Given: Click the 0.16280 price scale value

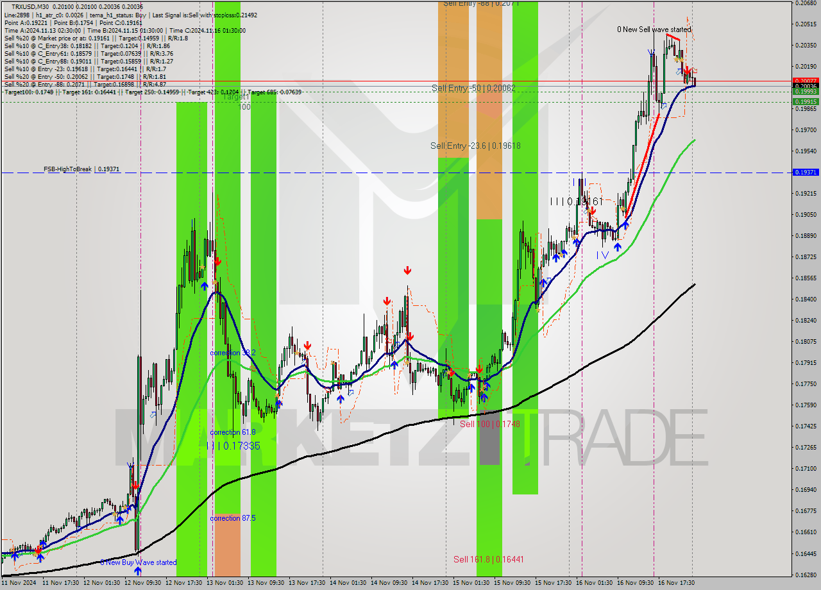Looking at the screenshot, I should [806, 575].
